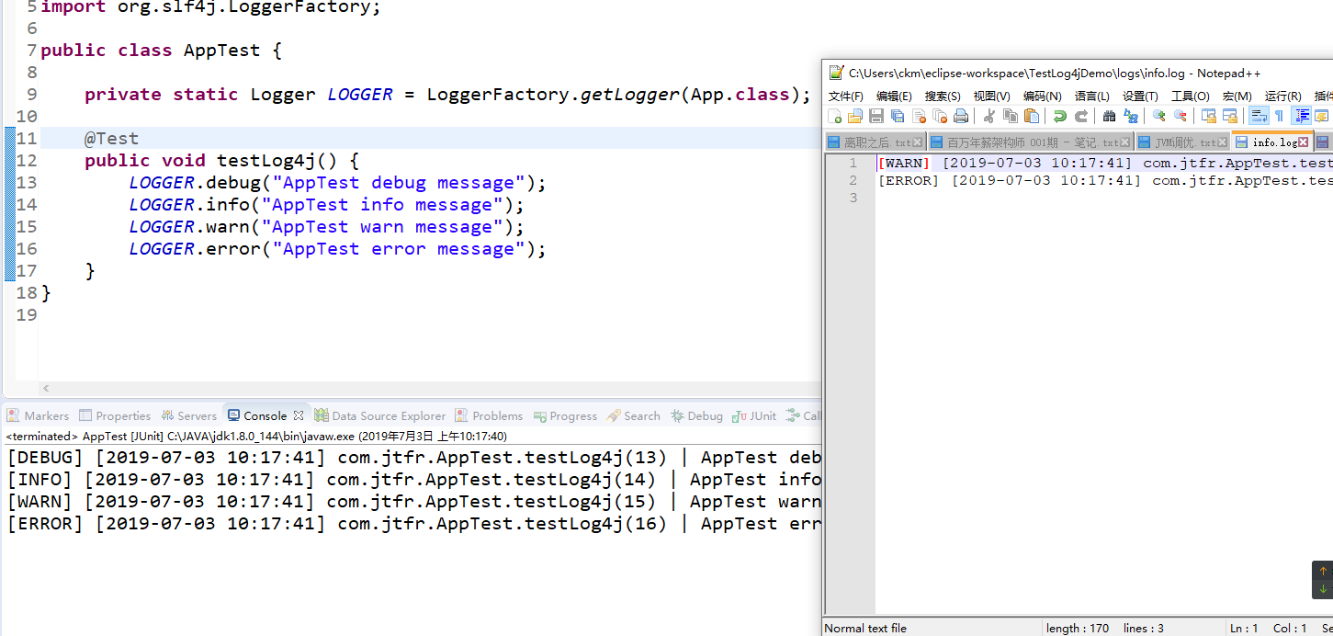Toggle synchronized vertical scrolling icon
The height and width of the screenshot is (636, 1333).
pyautogui.click(x=1208, y=116)
